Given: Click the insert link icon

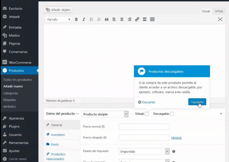Looking at the screenshot, I should [x=137, y=19].
